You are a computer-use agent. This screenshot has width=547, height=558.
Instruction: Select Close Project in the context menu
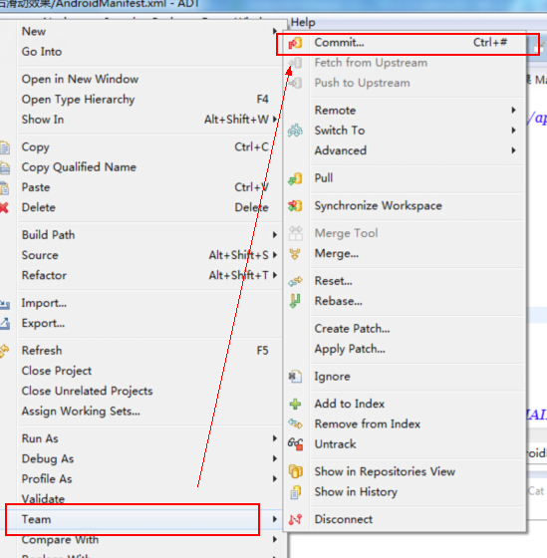coord(57,371)
